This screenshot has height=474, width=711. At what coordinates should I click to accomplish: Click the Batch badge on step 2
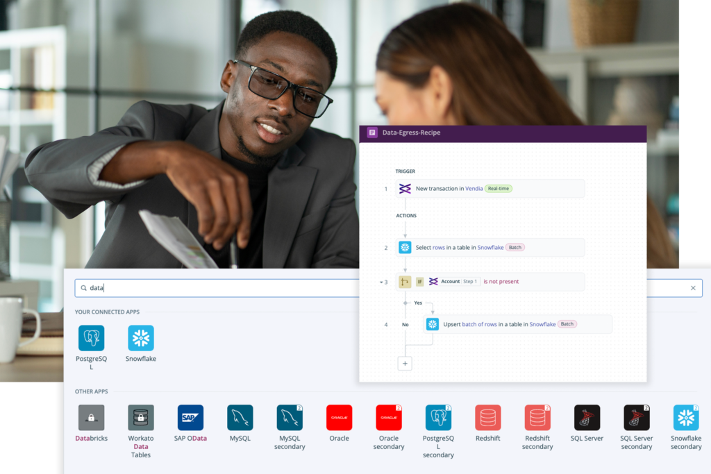[x=515, y=248]
